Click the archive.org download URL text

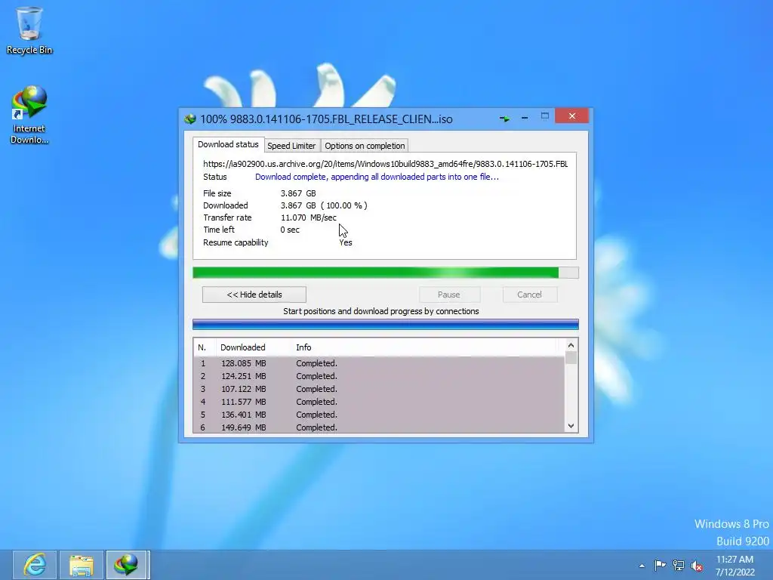[x=386, y=164]
